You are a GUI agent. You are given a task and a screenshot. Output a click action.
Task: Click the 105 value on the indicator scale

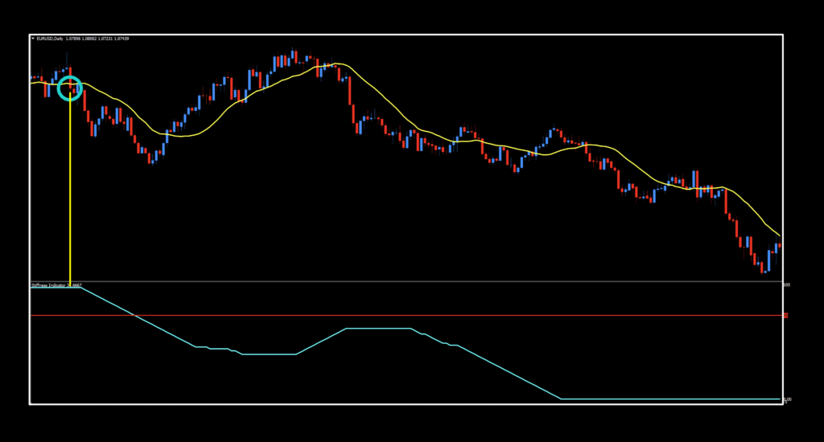(786, 284)
